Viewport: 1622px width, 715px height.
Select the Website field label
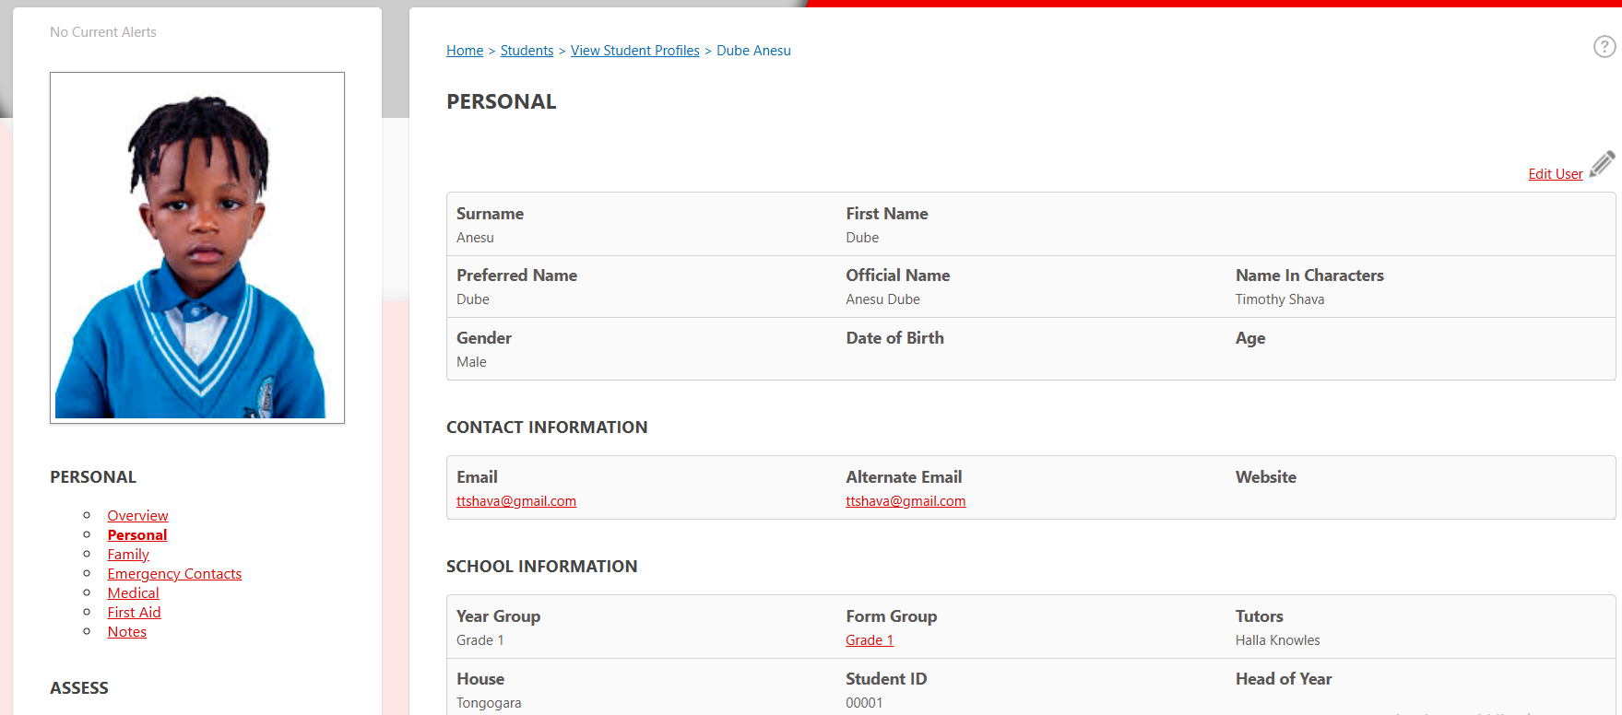tap(1266, 477)
